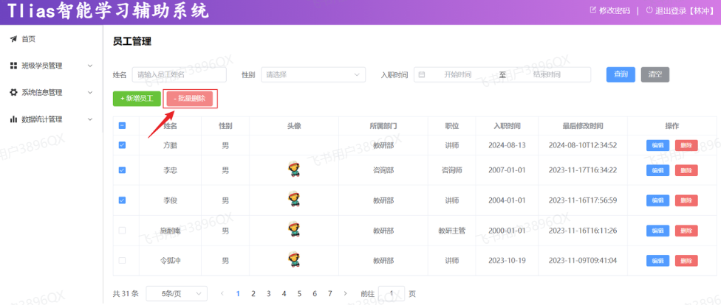The height and width of the screenshot is (305, 721).
Task: Click the + 新增员工 button
Action: click(x=137, y=99)
